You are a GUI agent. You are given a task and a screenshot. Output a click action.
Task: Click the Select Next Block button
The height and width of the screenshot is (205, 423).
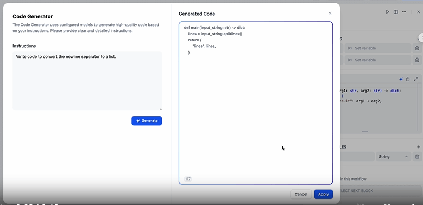pos(381,191)
